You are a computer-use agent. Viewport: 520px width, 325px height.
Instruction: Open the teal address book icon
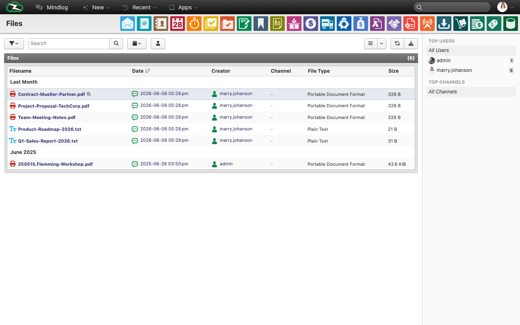[x=144, y=24]
